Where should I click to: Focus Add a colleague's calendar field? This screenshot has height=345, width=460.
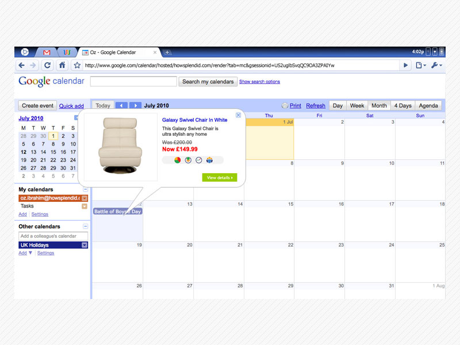53,236
